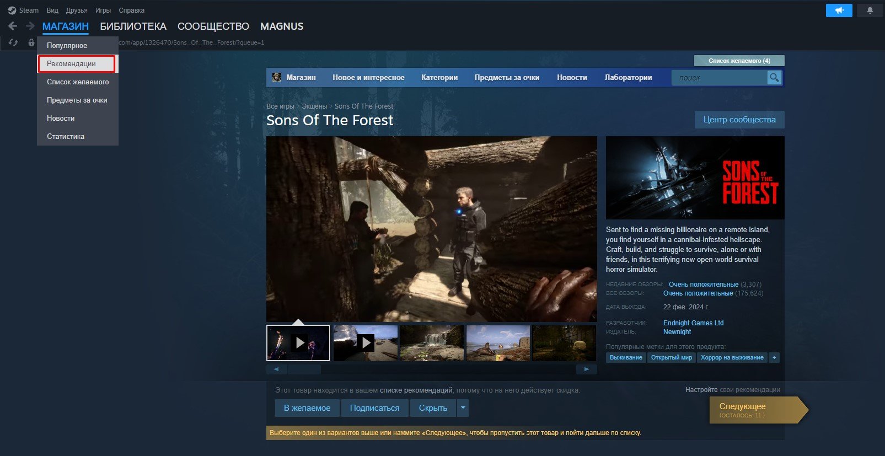Open the Игры menu
This screenshot has width=885, height=456.
click(x=103, y=10)
